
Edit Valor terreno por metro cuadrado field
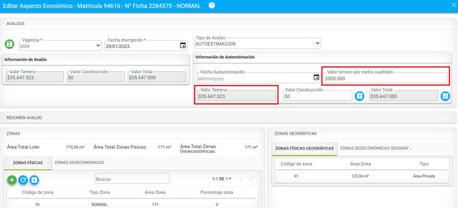pyautogui.click(x=385, y=78)
